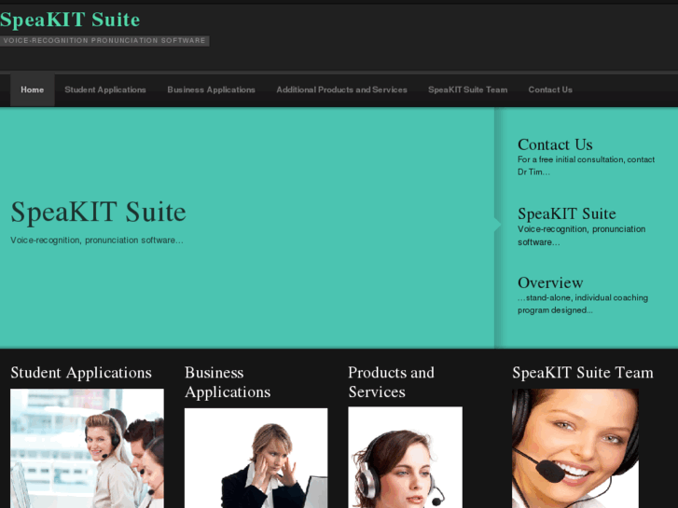Viewport: 678px width, 508px height.
Task: Open the Products and Services headset photo
Action: coord(405,457)
